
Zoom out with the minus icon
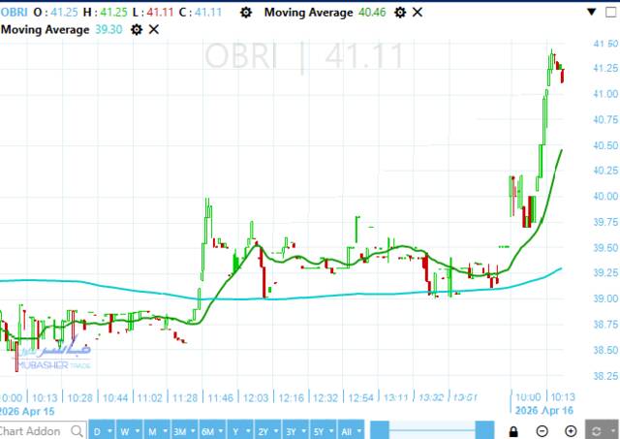click(x=542, y=431)
